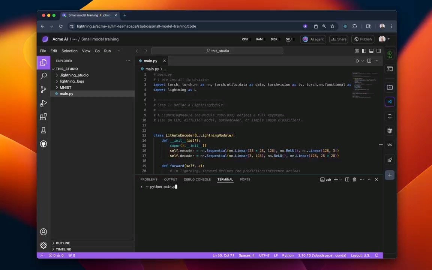
Task: Select the VS Code app in right sidebar
Action: click(x=390, y=102)
